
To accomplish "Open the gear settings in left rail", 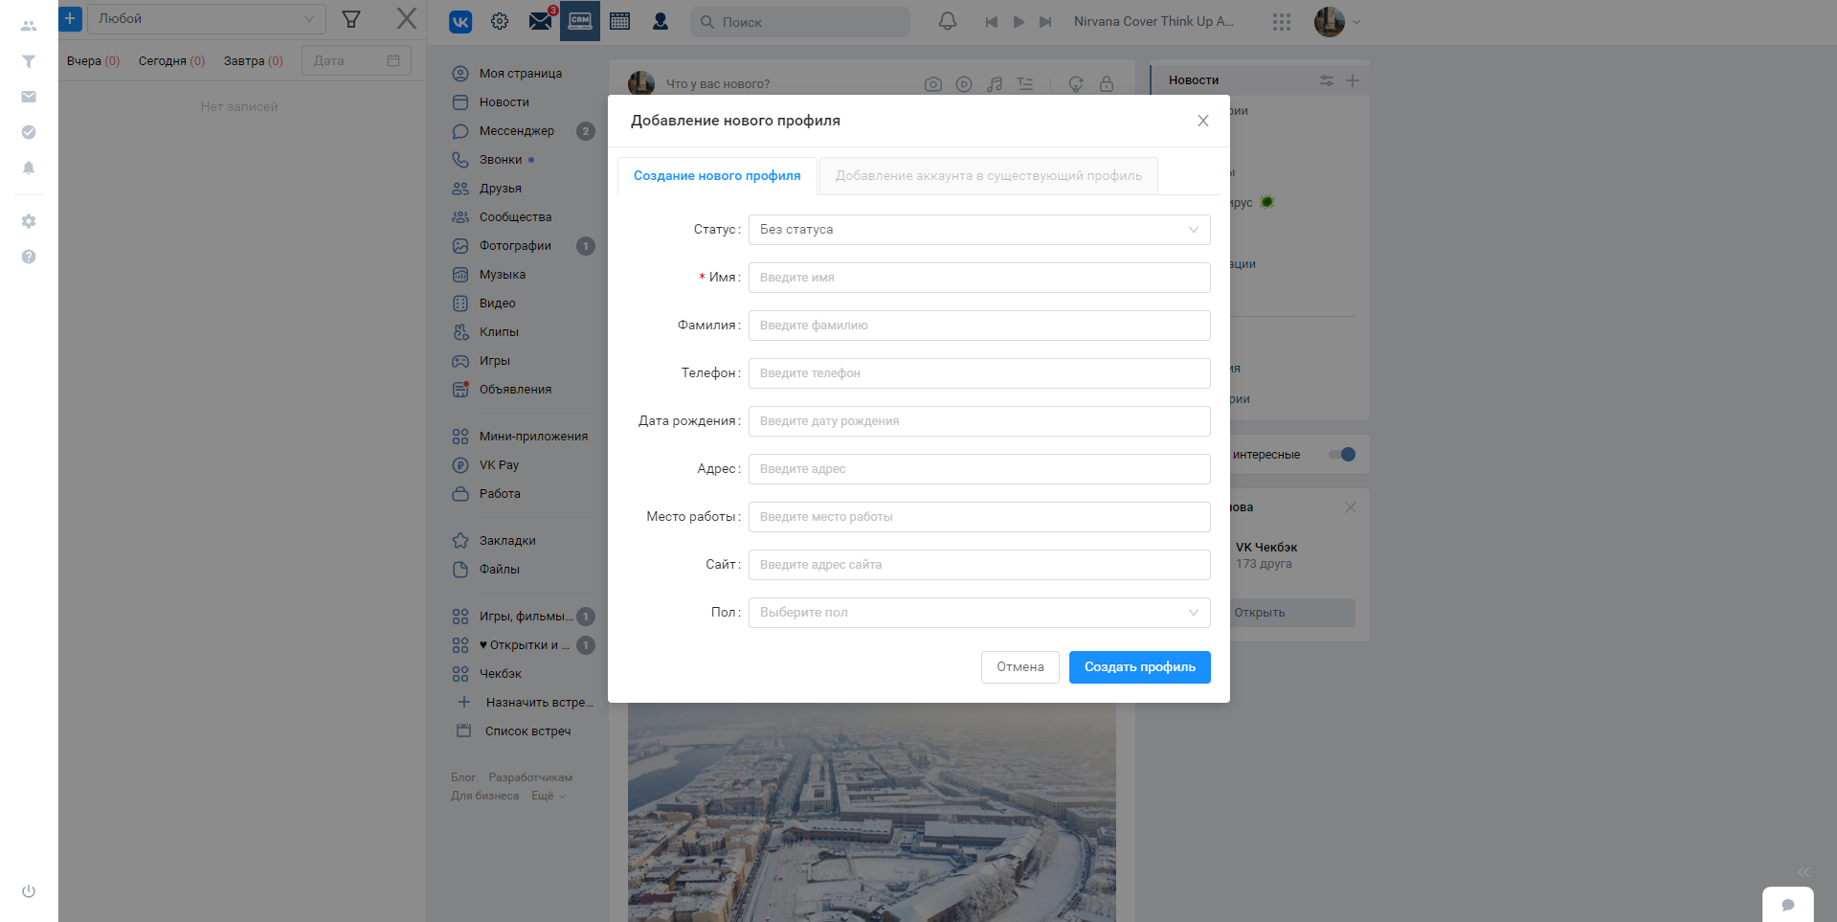I will coord(29,221).
